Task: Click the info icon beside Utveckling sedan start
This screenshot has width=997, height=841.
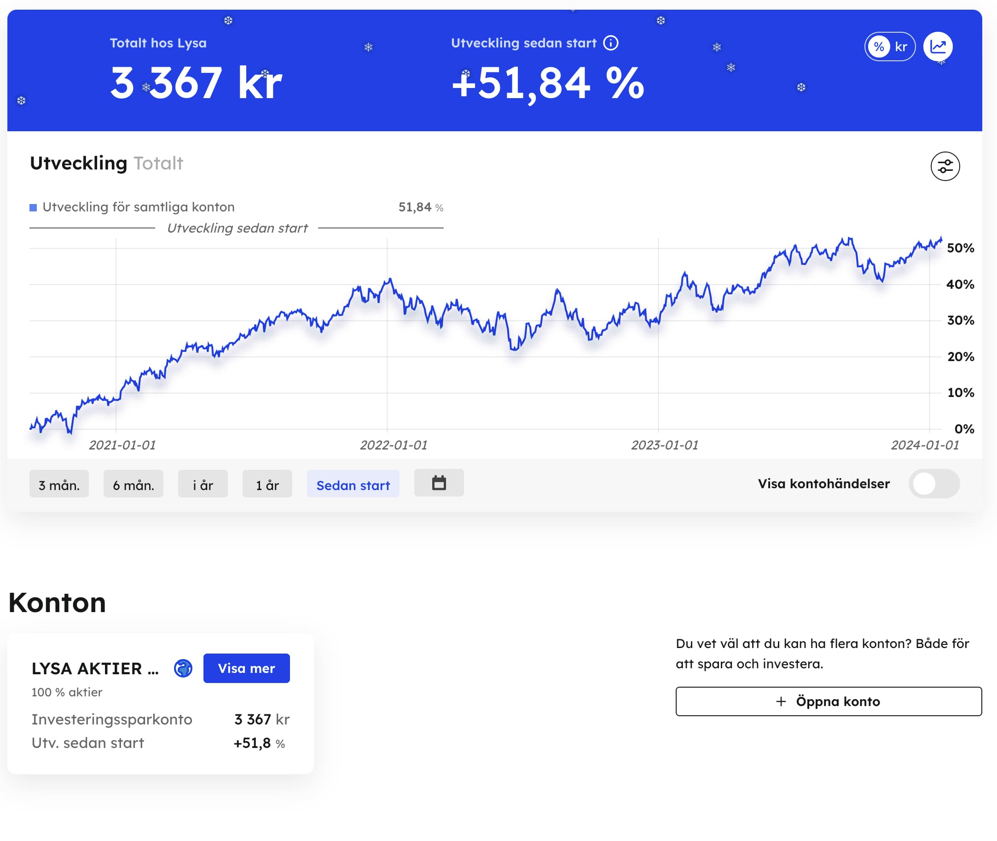Action: [611, 43]
